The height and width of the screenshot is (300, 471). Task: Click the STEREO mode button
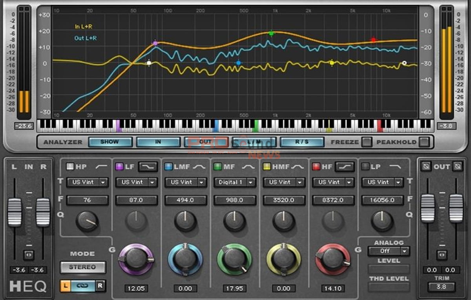pyautogui.click(x=82, y=267)
